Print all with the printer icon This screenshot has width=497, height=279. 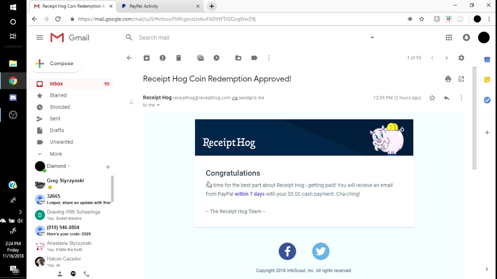click(448, 79)
